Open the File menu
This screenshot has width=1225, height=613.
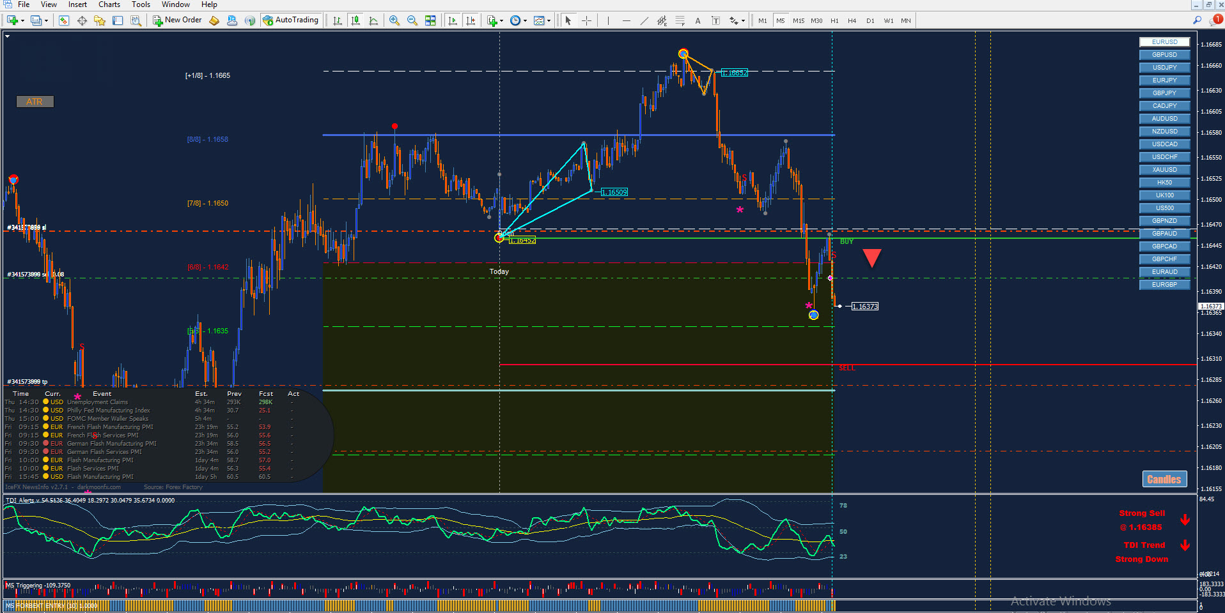24,4
